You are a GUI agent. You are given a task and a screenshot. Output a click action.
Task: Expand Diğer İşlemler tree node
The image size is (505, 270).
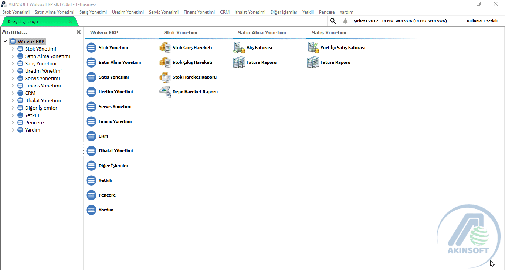coord(13,108)
